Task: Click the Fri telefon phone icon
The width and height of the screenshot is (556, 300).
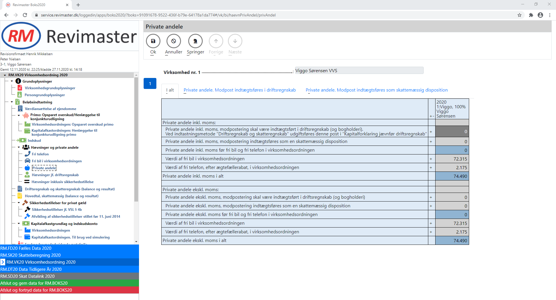Action: tap(28, 154)
